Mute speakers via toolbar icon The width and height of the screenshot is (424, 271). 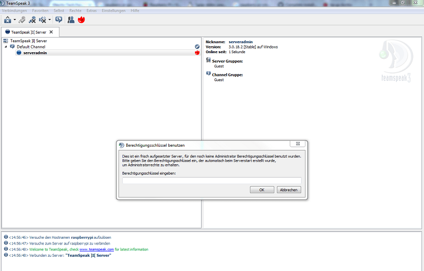[x=43, y=20]
